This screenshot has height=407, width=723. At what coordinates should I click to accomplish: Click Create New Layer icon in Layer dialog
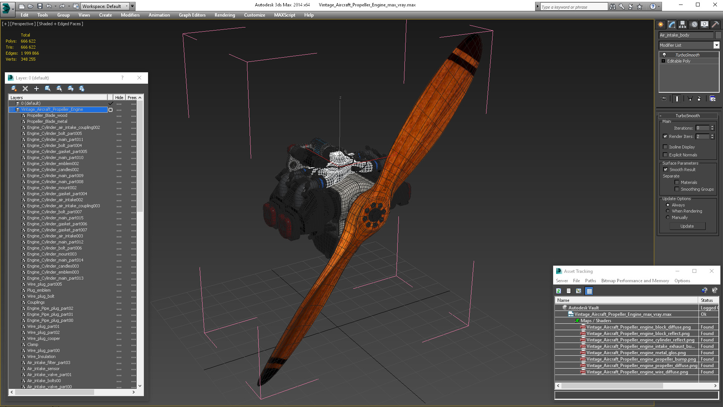point(14,89)
